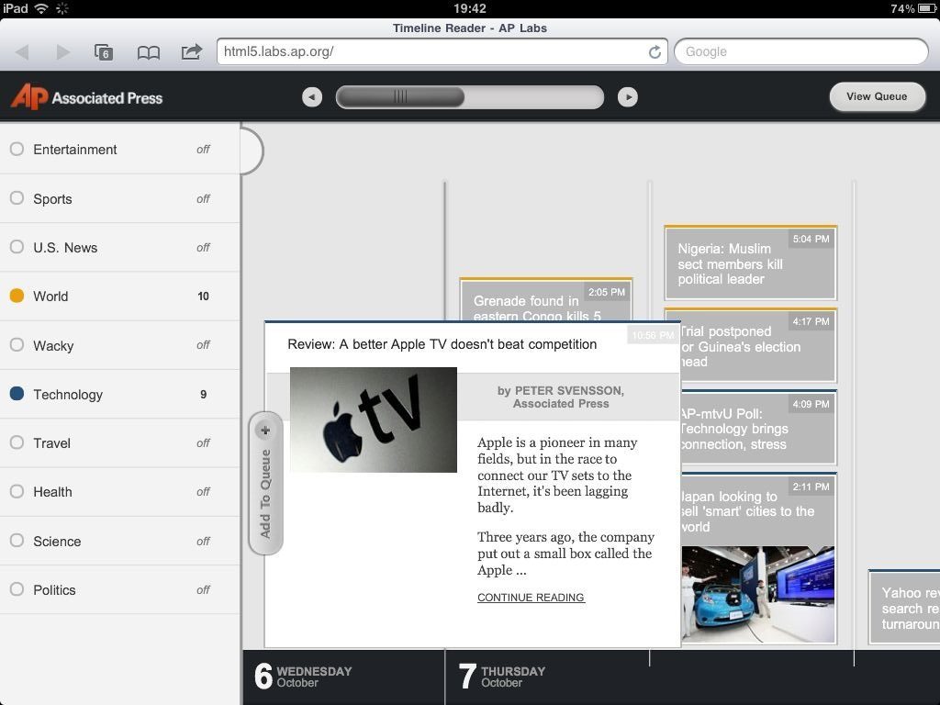Tap the Safari share arrow icon

point(191,52)
